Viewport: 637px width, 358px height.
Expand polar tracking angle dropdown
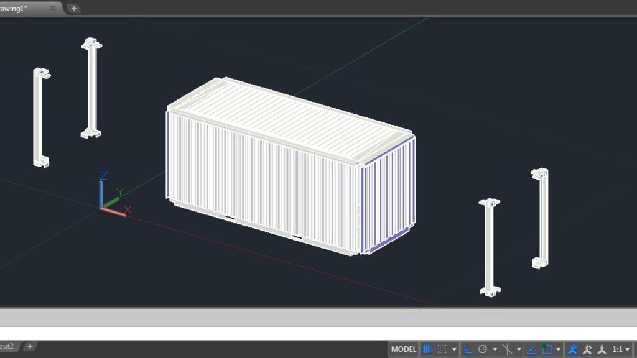click(495, 349)
